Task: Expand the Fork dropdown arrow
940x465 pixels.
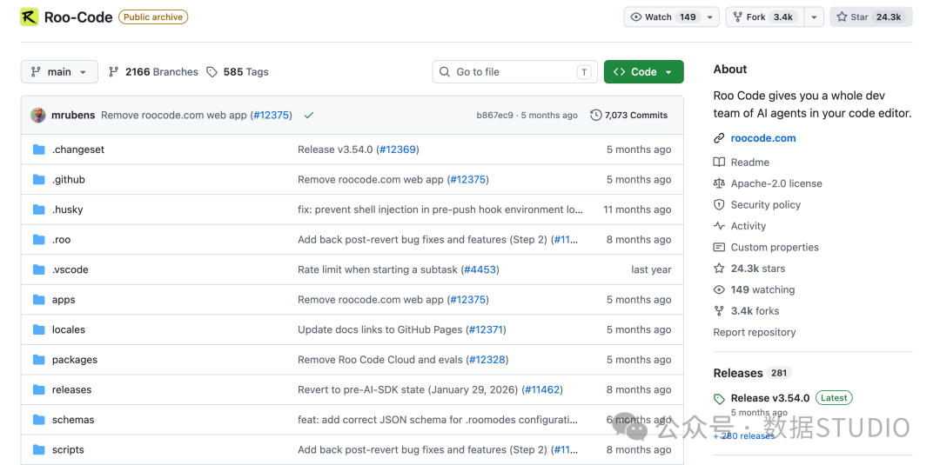Action: point(814,17)
